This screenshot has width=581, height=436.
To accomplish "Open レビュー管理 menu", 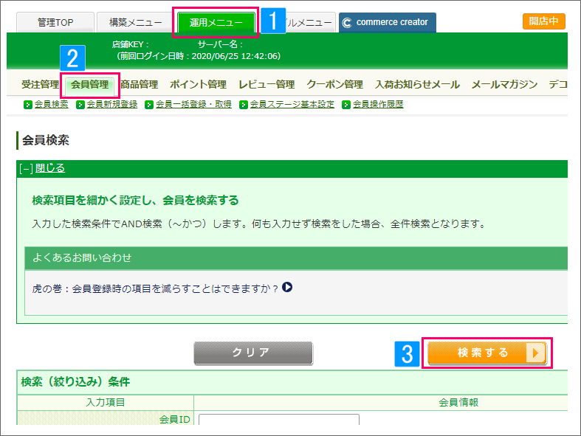I will (x=267, y=84).
